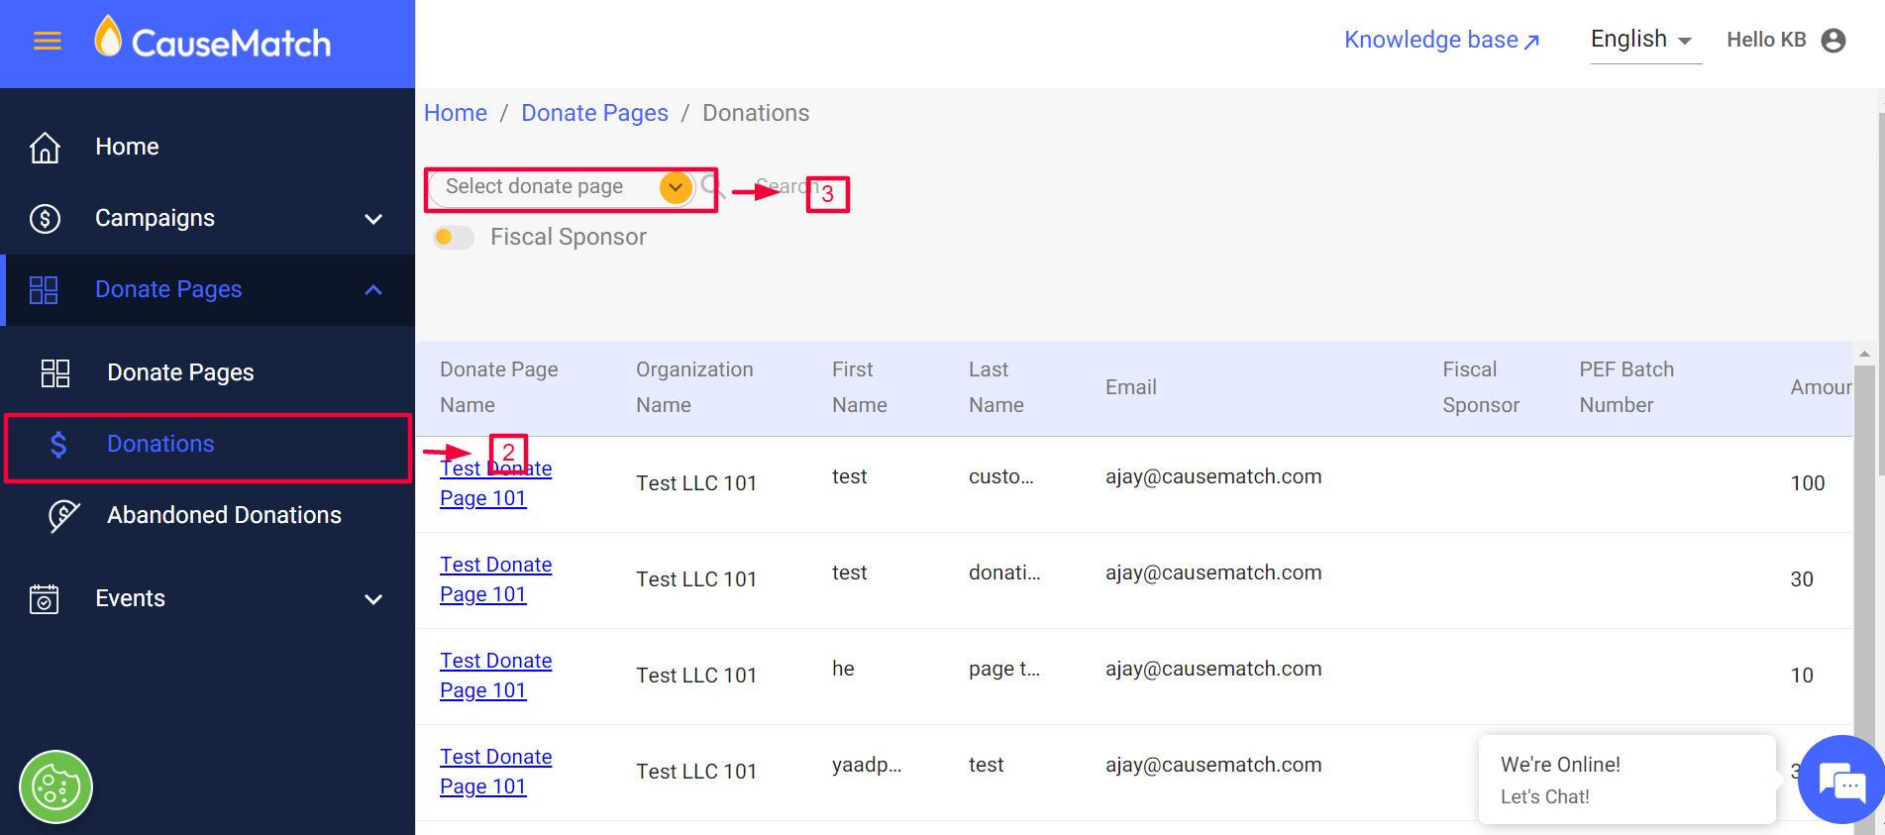Image resolution: width=1885 pixels, height=835 pixels.
Task: Open the Knowledge base link
Action: coord(1441,40)
